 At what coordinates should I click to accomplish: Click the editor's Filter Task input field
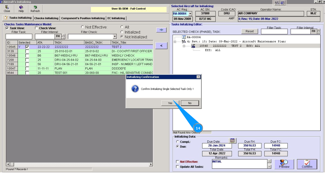(x=274, y=31)
